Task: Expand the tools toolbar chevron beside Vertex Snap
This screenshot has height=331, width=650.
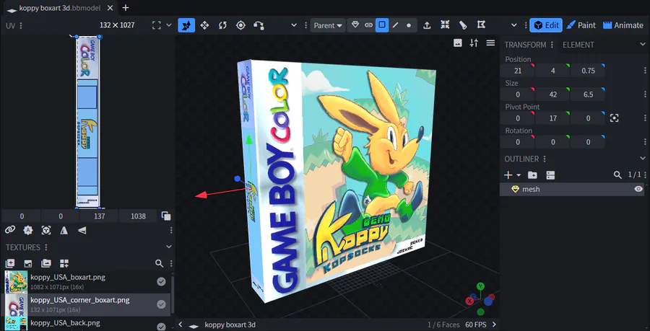Action: pyautogui.click(x=294, y=25)
